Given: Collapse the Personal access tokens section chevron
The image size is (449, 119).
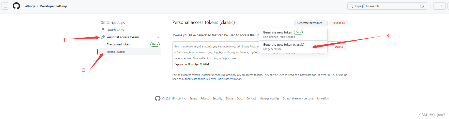Looking at the screenshot, I should pos(158,37).
